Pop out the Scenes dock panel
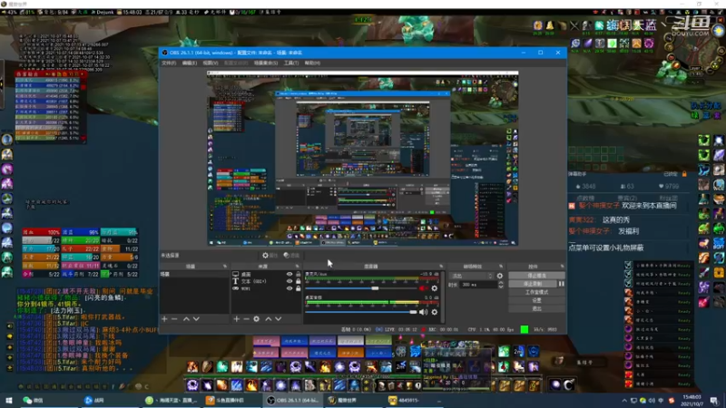The height and width of the screenshot is (408, 726). click(x=225, y=267)
